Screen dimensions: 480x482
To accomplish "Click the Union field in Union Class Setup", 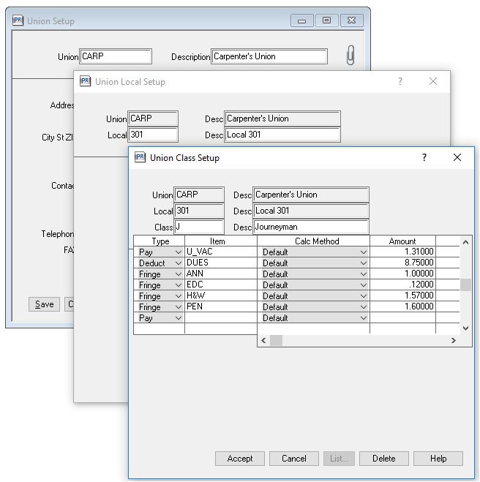I will point(199,195).
